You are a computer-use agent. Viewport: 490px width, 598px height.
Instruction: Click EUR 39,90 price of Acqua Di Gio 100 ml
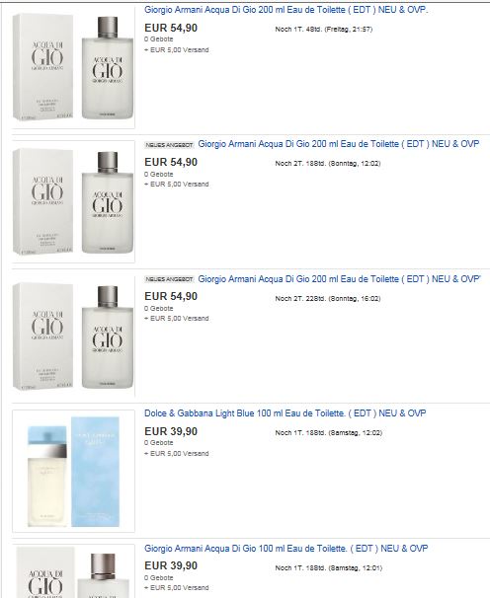tap(171, 565)
